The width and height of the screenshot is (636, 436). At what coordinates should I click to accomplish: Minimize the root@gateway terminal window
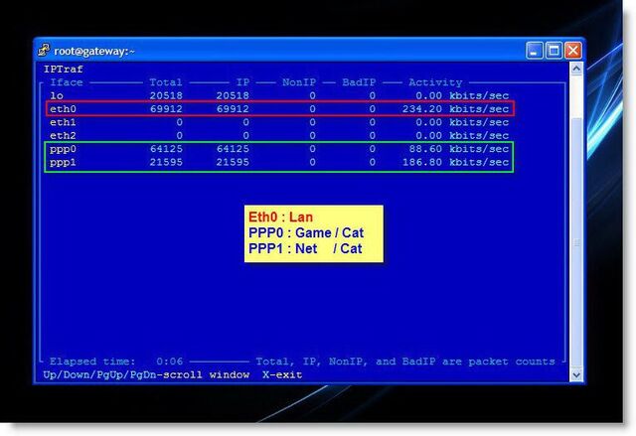(535, 51)
